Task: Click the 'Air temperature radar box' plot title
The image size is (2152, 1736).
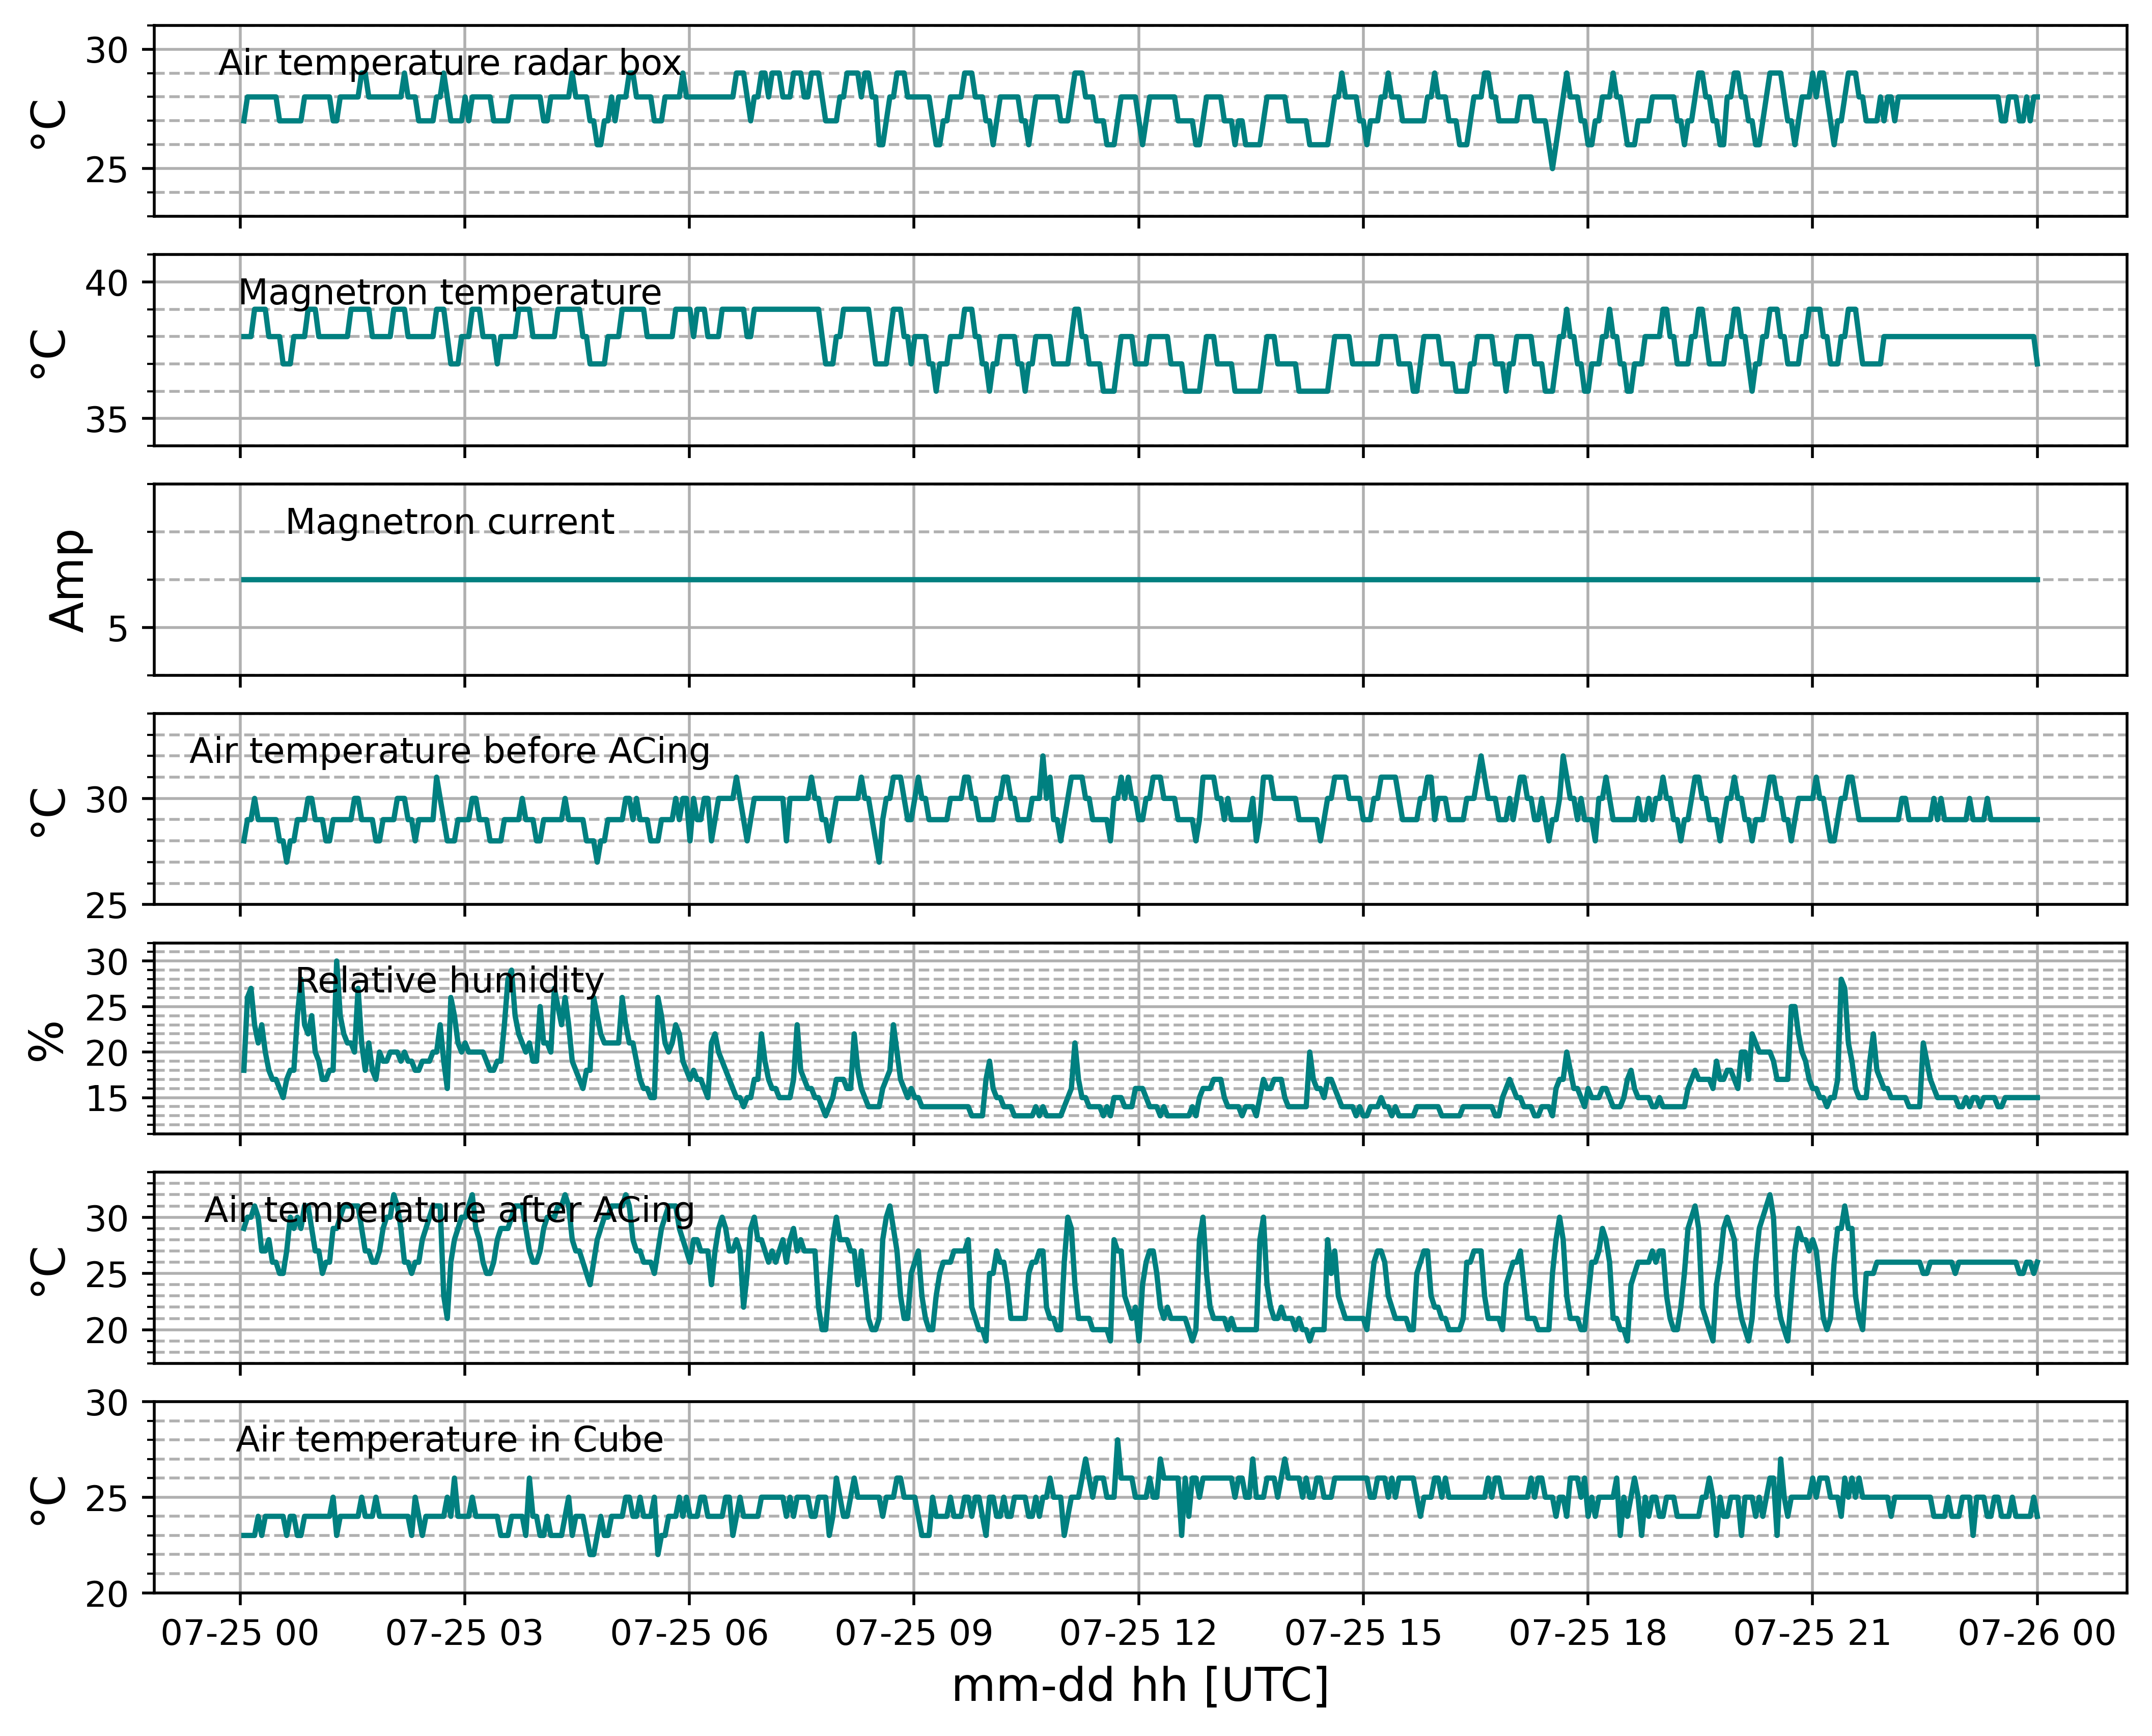Action: pos(450,63)
